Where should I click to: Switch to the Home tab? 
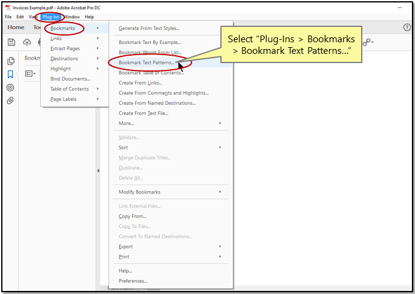tap(16, 28)
